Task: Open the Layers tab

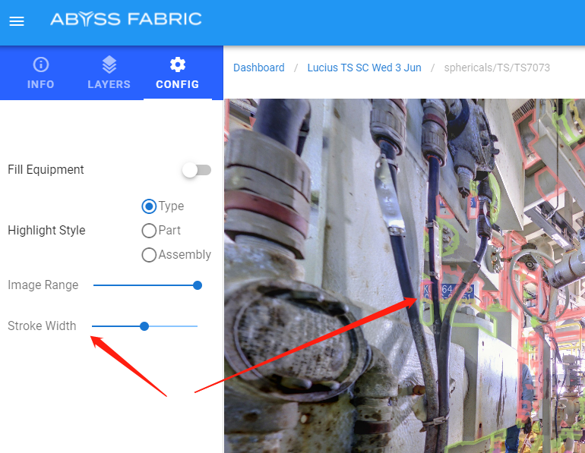Action: point(109,73)
